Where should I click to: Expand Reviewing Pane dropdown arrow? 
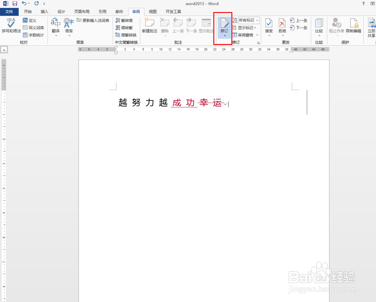(x=257, y=35)
